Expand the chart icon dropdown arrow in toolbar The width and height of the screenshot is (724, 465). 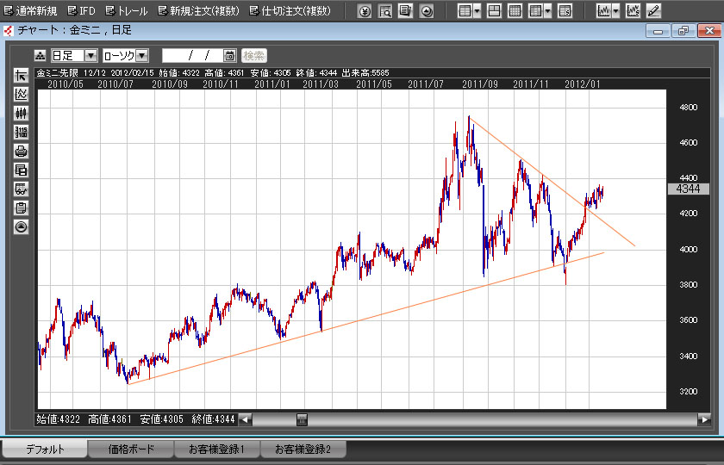point(616,11)
